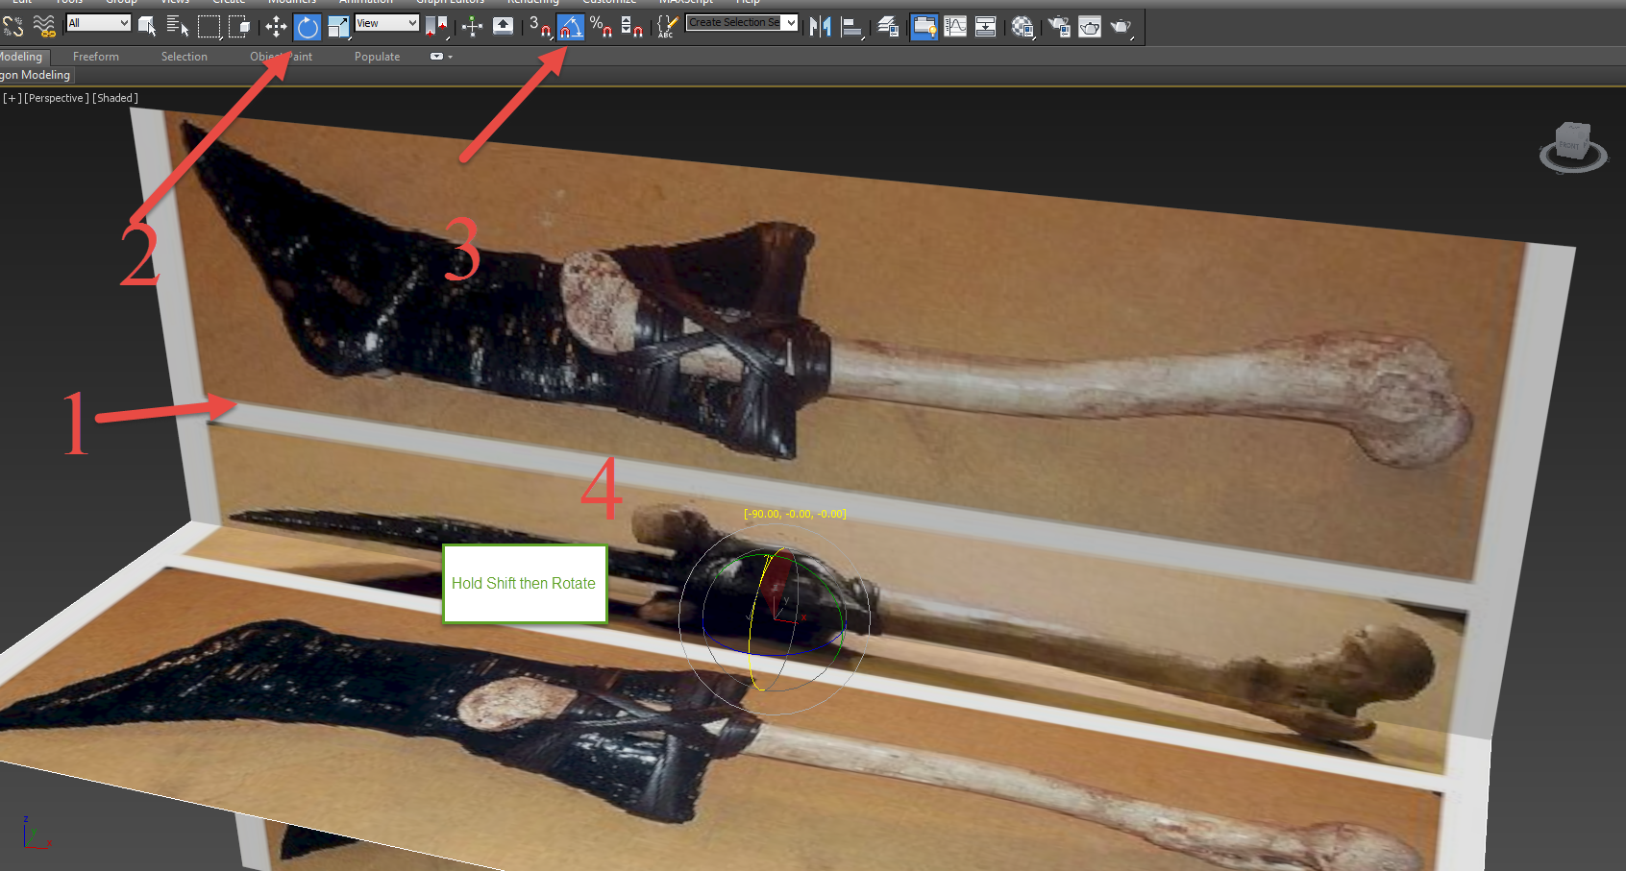Open the Create Selection Set dropdown
The height and width of the screenshot is (871, 1626).
click(x=742, y=23)
